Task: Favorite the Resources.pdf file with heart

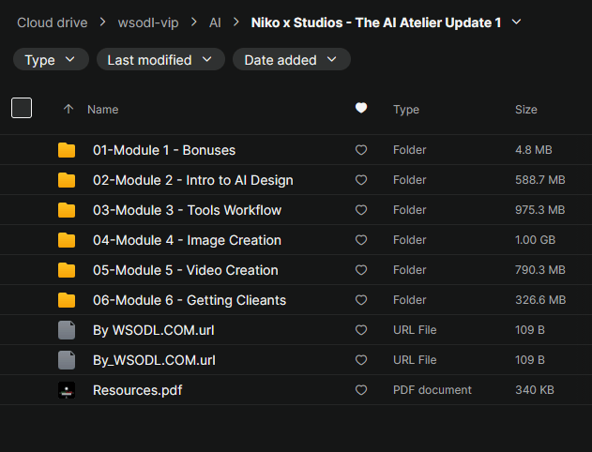Action: click(361, 390)
